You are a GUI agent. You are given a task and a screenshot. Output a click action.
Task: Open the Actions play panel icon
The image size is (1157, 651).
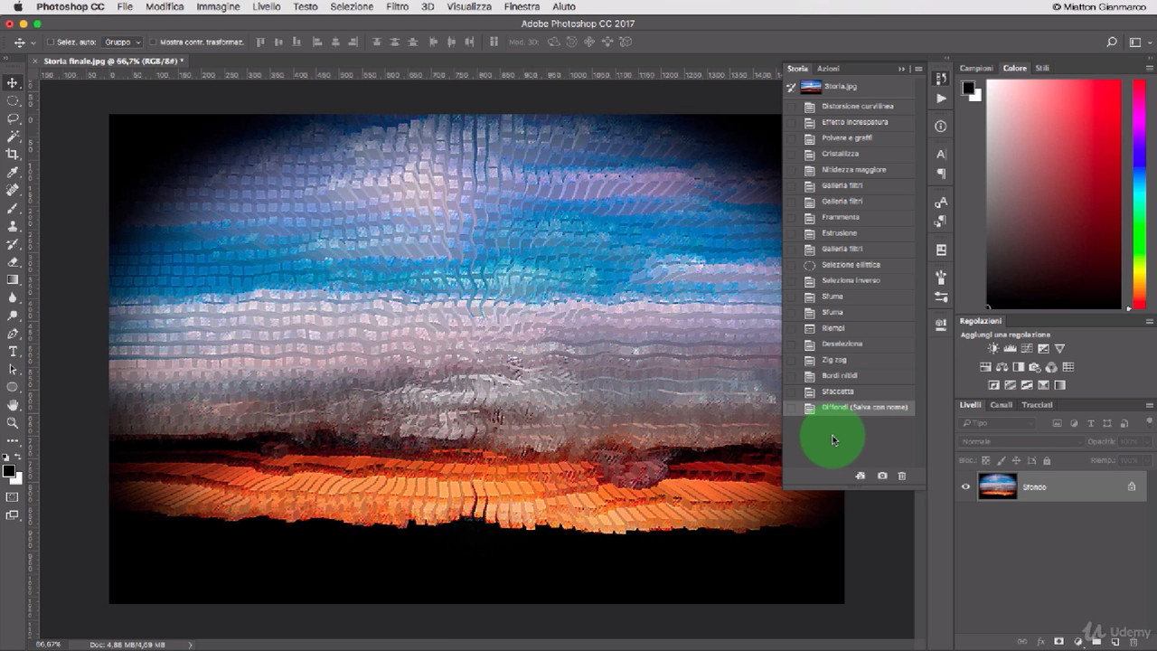[x=941, y=98]
